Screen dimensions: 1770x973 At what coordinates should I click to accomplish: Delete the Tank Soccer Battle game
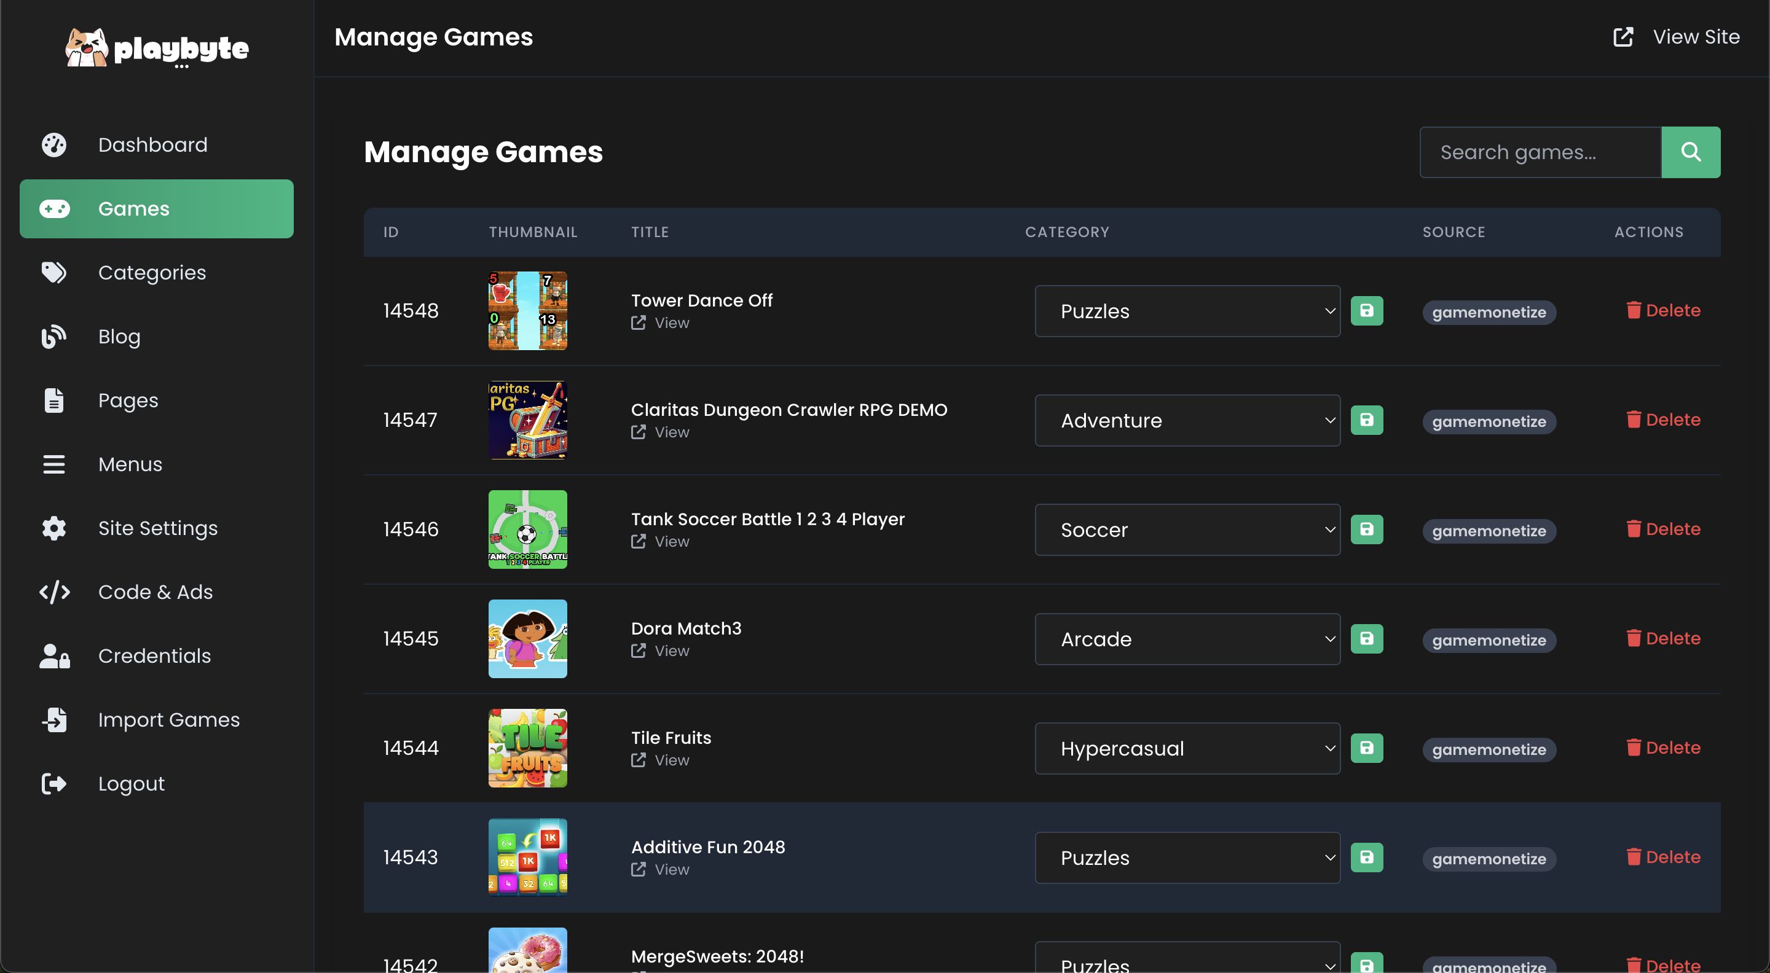[1663, 529]
